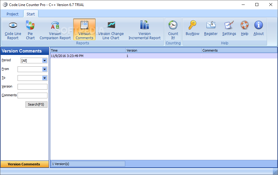Open Version Comparison Report
Screen dimensions: 278x175
tap(55, 30)
